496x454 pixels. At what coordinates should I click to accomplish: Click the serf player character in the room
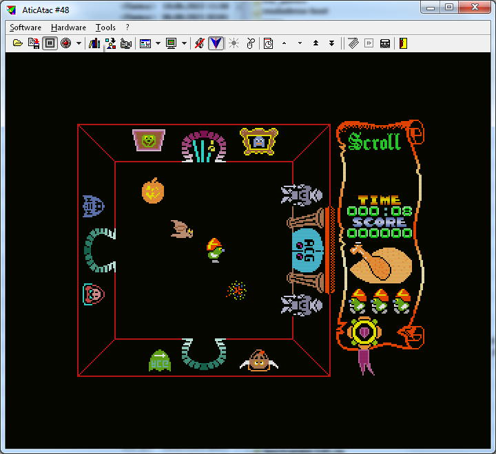click(x=215, y=250)
